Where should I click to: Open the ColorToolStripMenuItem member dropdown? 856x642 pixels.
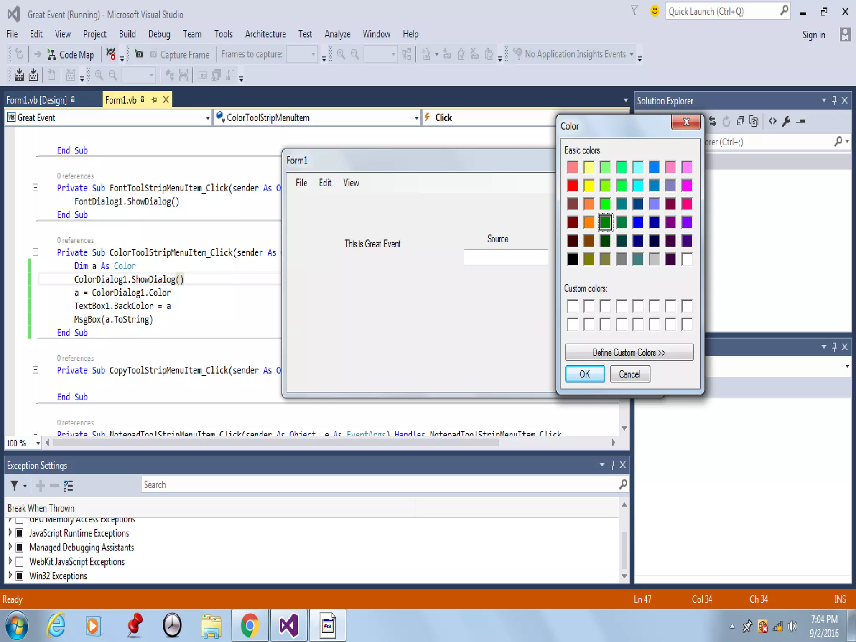[x=416, y=118]
